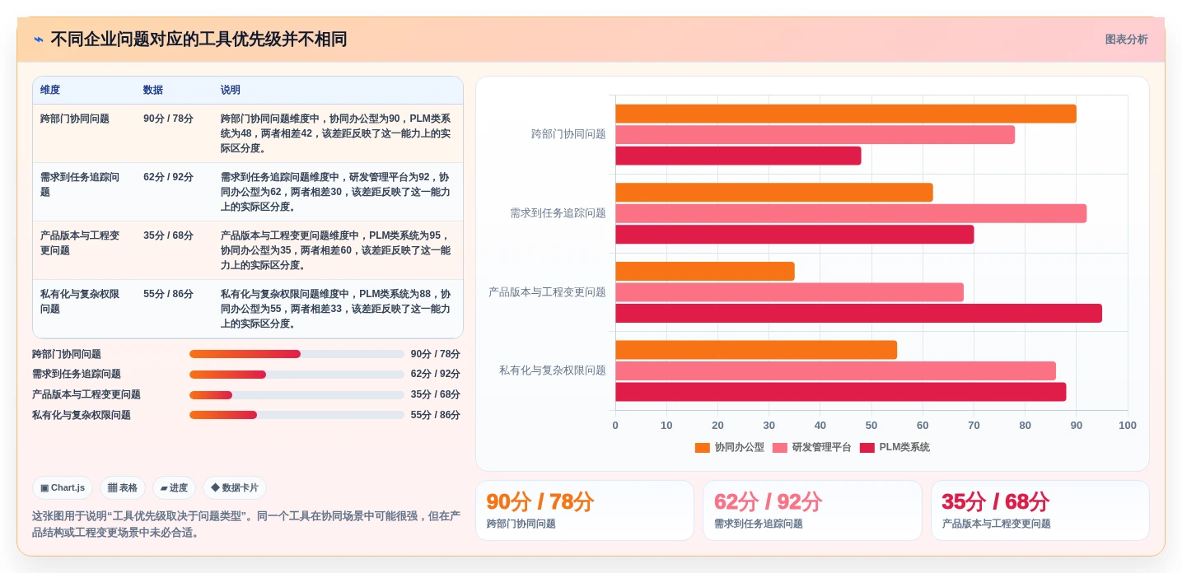Click table value 90分 / 78分
The image size is (1182, 573).
click(x=169, y=119)
